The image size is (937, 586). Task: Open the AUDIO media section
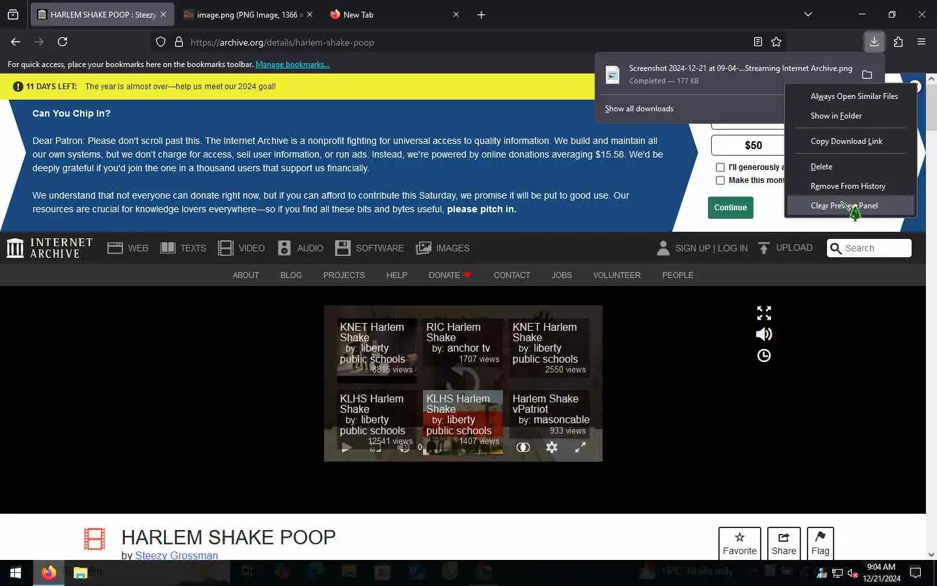[300, 248]
